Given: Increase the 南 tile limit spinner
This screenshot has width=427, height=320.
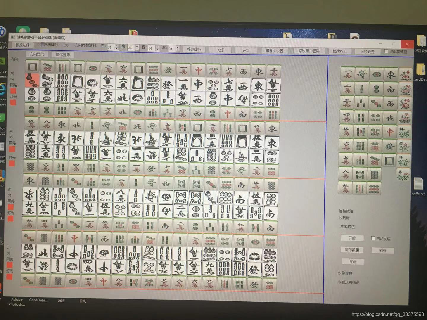Looking at the screenshot, I should coord(137,46).
